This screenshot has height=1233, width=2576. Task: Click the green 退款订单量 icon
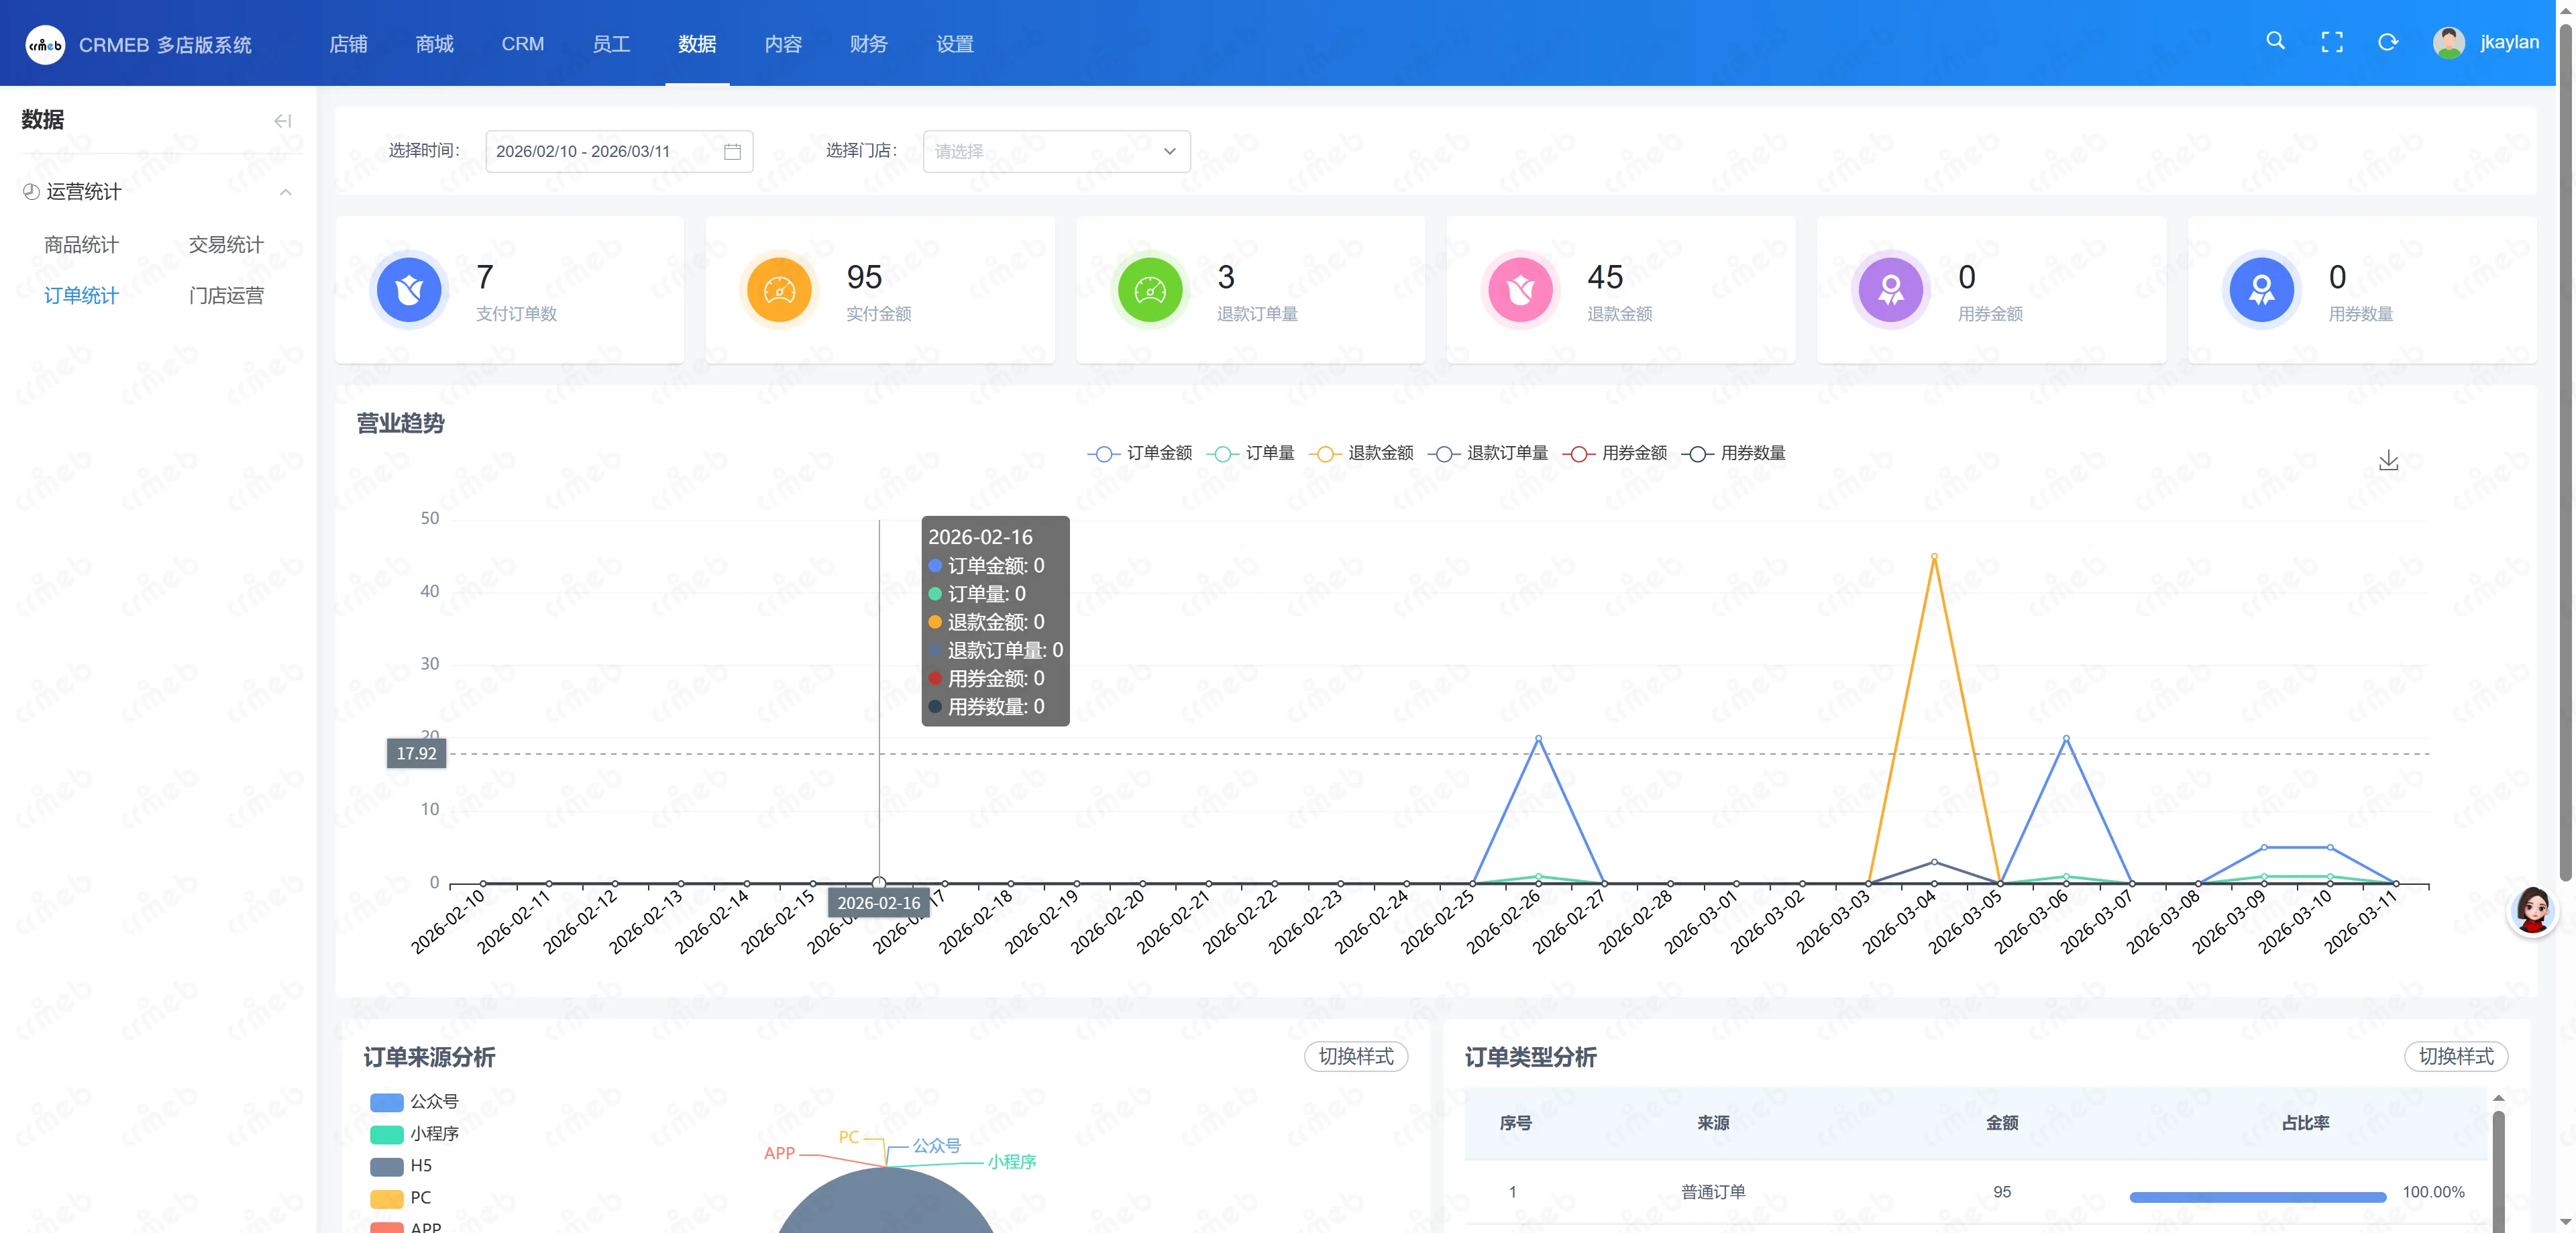1150,290
